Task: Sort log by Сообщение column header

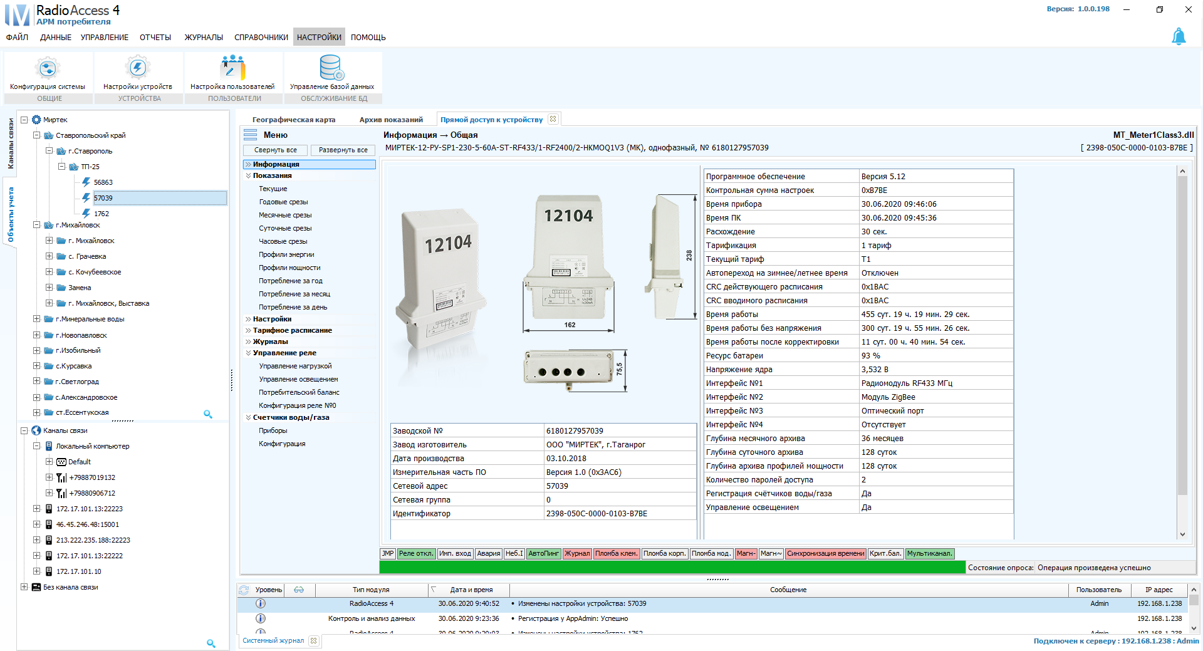Action: tap(788, 590)
